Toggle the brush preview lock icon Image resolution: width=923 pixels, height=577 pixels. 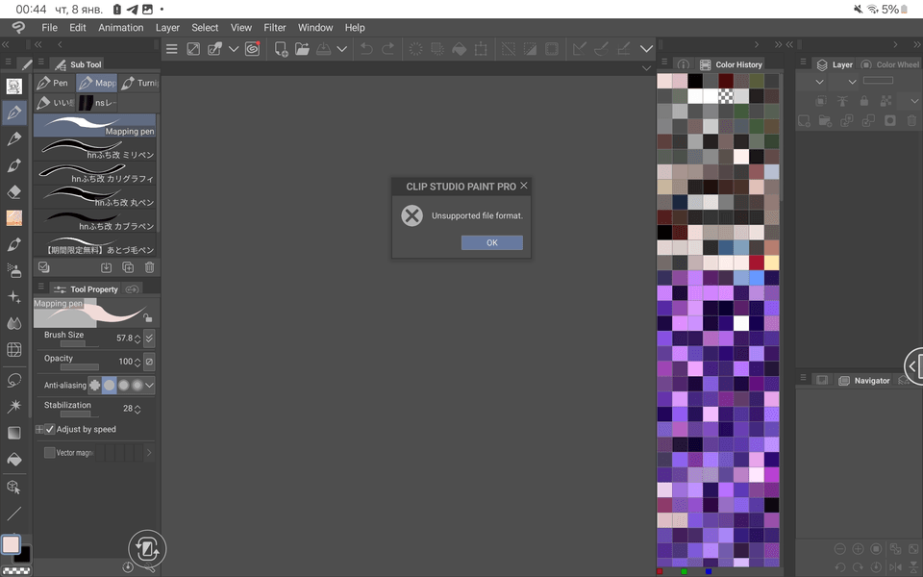coord(147,317)
